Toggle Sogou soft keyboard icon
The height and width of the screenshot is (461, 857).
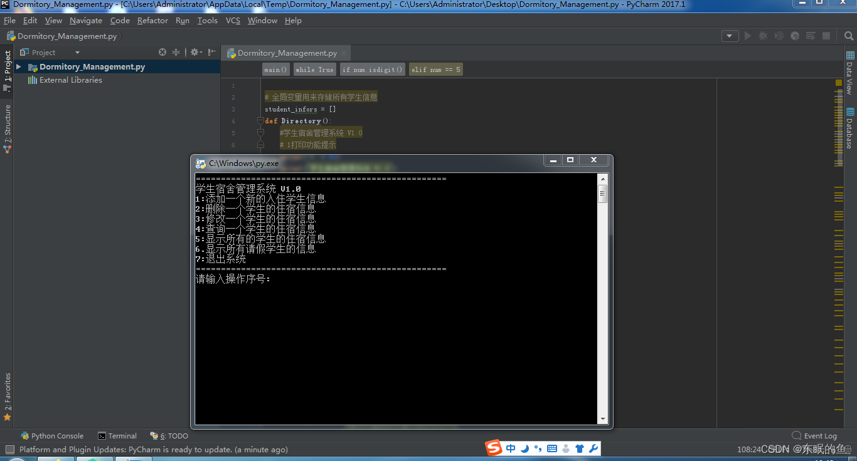click(552, 448)
